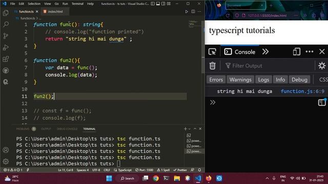Screen dimensions: 328x184
Task: Run the file with the play icon
Action: coord(187,12)
